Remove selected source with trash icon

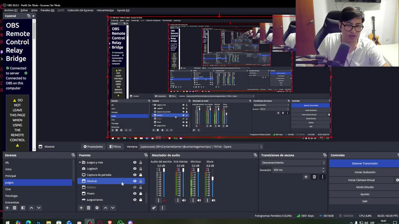tap(89, 208)
